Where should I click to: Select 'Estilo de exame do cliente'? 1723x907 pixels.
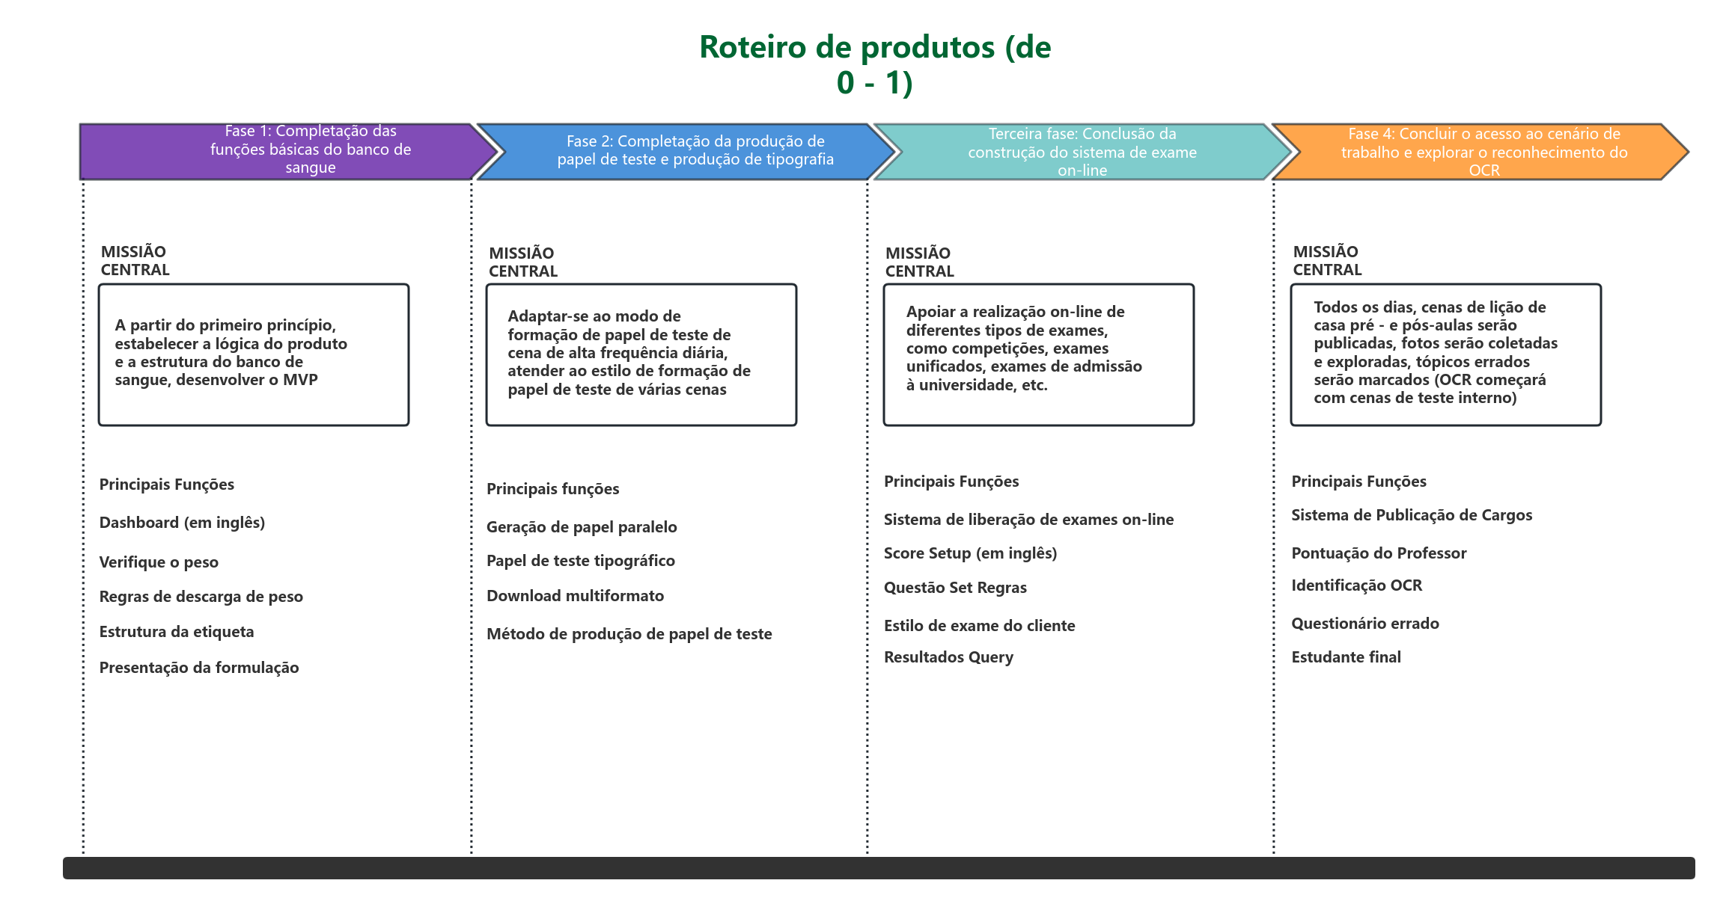pyautogui.click(x=980, y=626)
